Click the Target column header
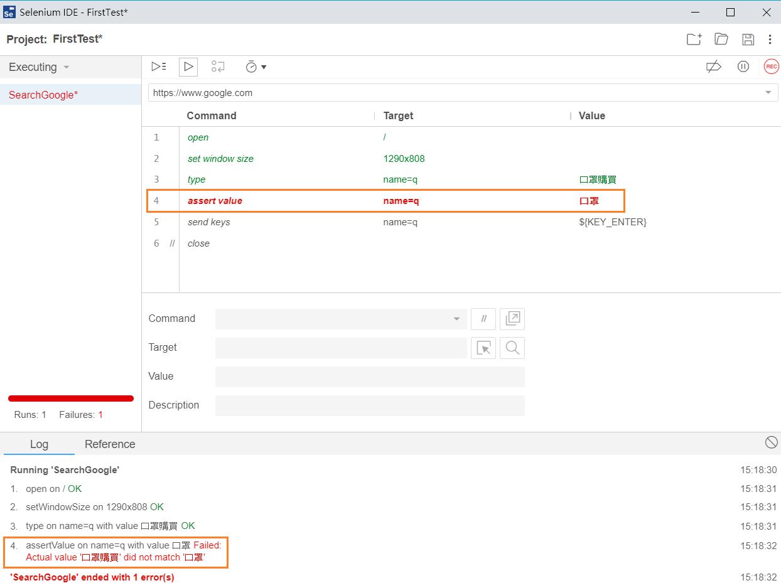 point(398,115)
